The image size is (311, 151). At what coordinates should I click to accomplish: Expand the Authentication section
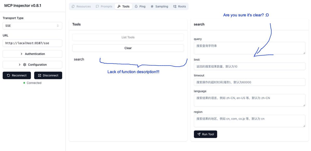[x=32, y=54]
